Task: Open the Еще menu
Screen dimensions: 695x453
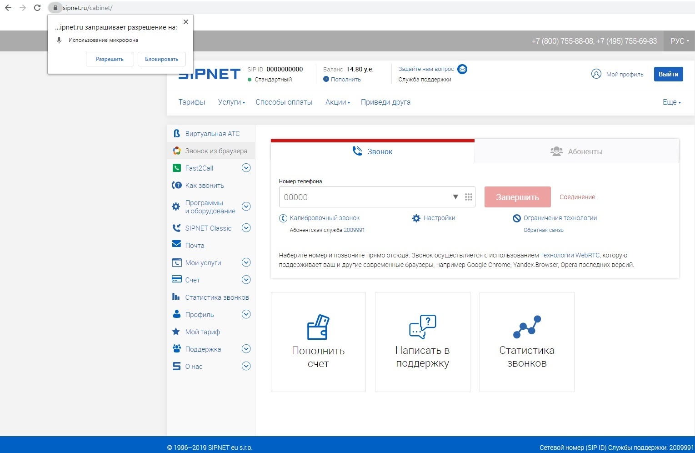Action: pos(672,102)
